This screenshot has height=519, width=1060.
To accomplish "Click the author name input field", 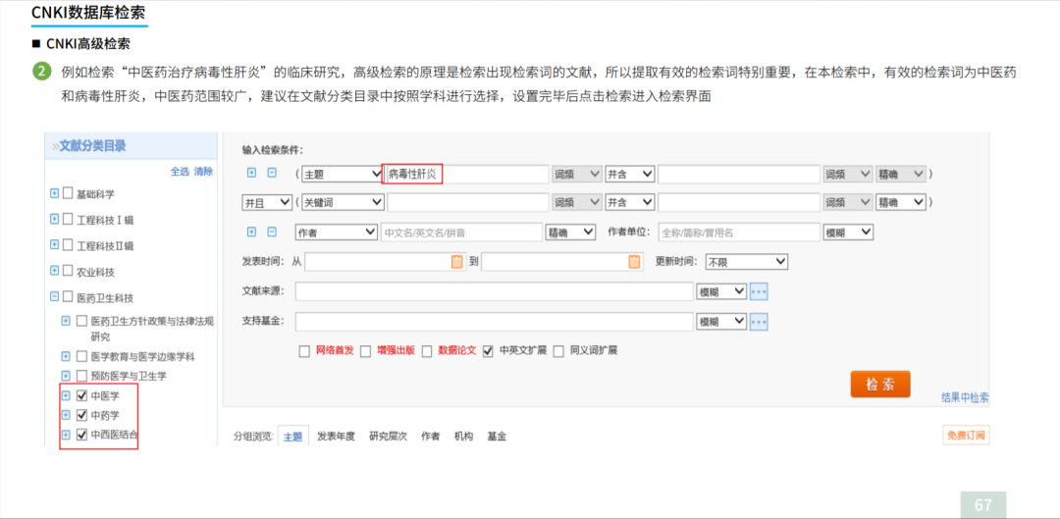I will (x=461, y=232).
